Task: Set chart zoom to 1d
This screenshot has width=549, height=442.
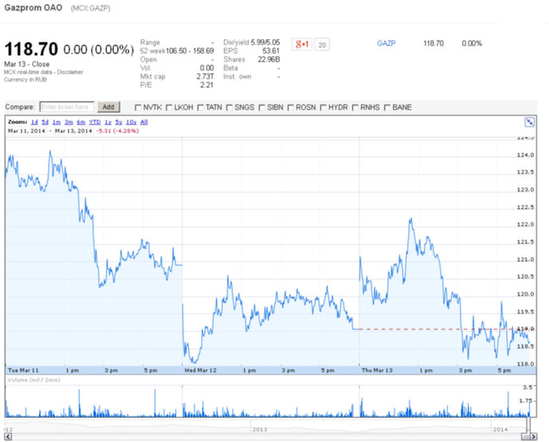Action: pyautogui.click(x=34, y=122)
